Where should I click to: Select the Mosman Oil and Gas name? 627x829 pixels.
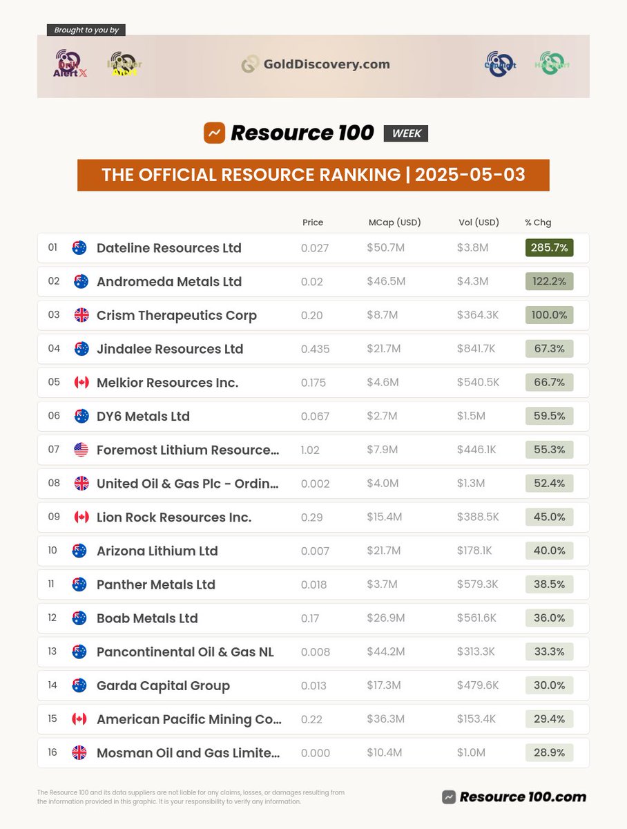(x=189, y=753)
